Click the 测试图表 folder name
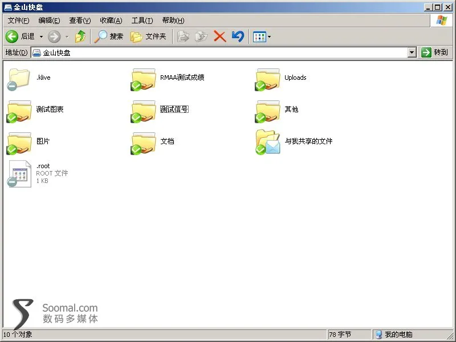Screen dimensions: 456x342 coord(50,109)
